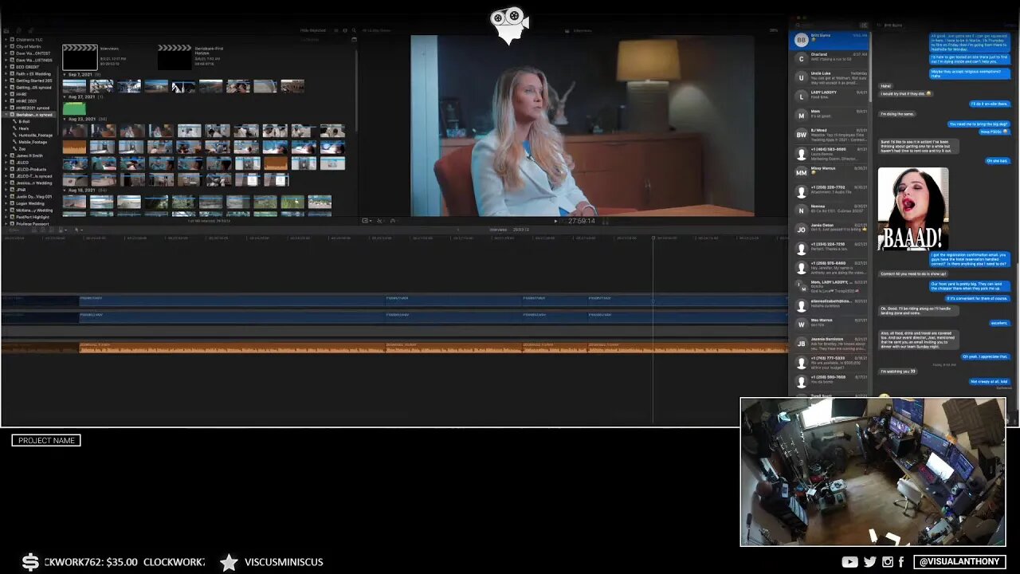The image size is (1020, 574).
Task: Click the @VISUALANTHONY handle label
Action: (x=959, y=561)
